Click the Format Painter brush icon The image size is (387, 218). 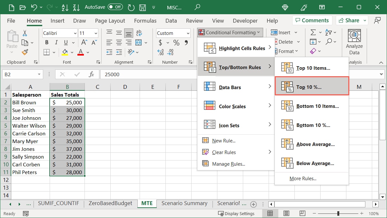[25, 52]
